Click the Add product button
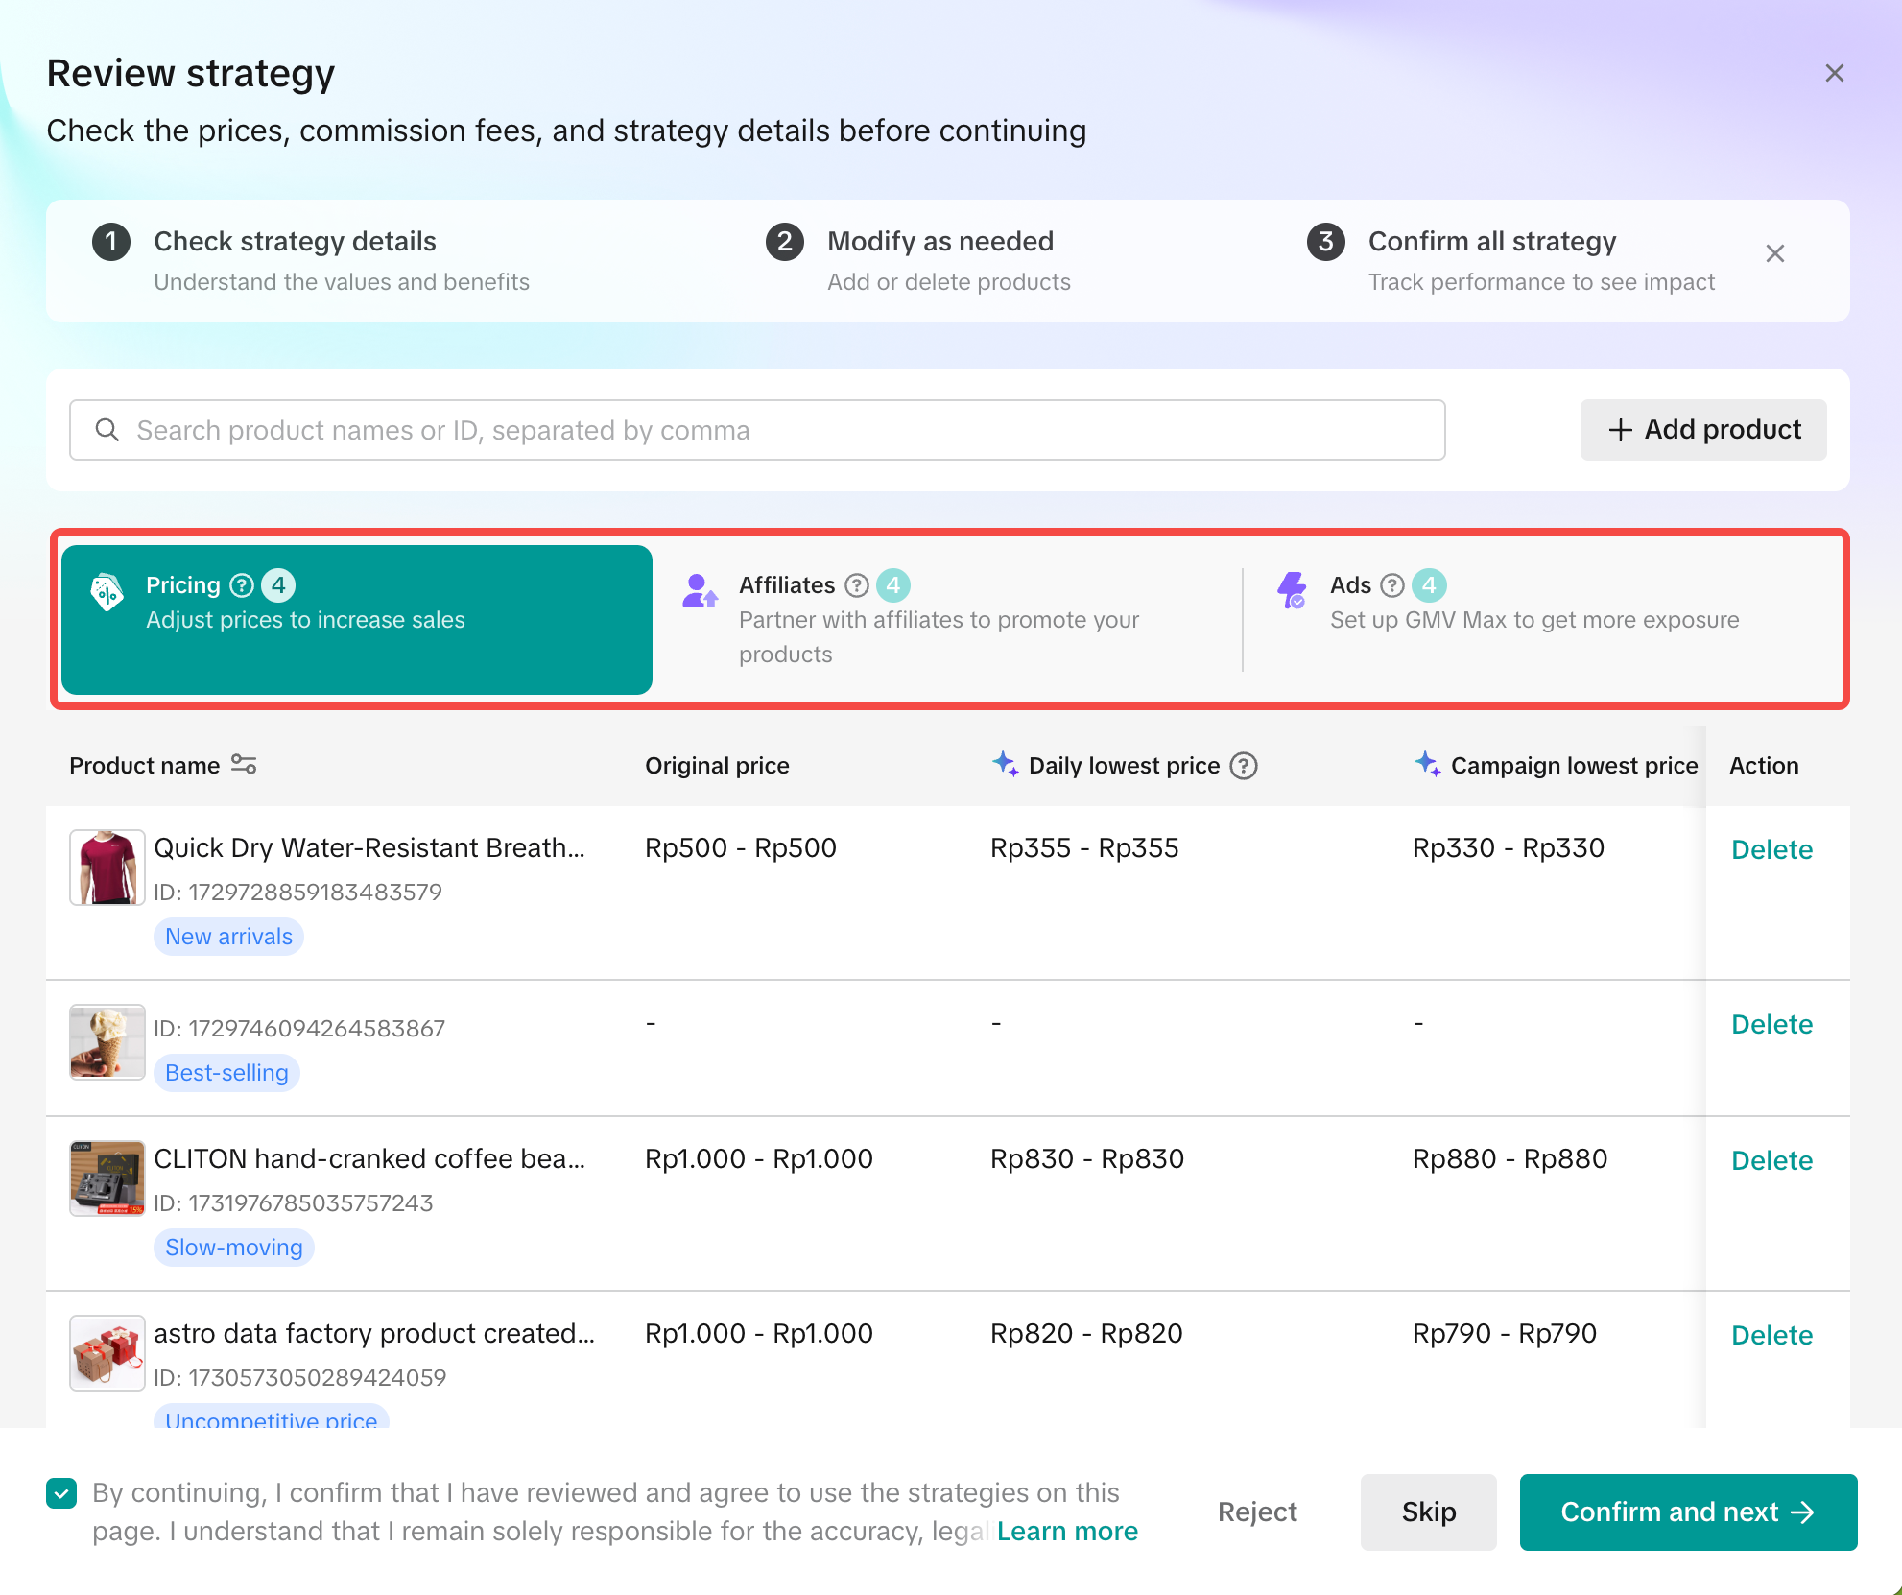1902x1595 pixels. 1702,430
